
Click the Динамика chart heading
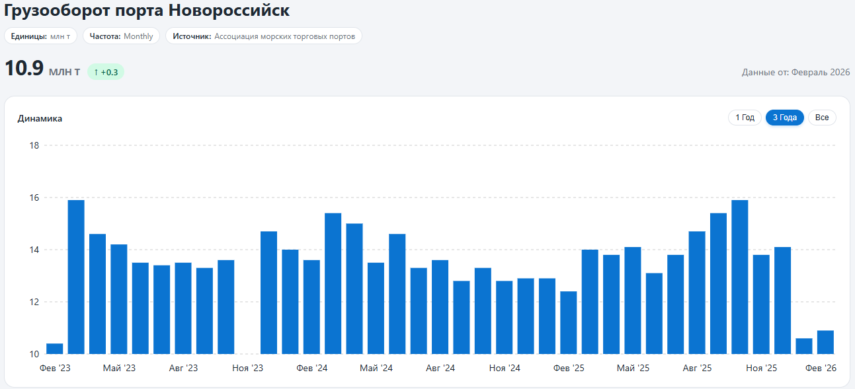40,118
